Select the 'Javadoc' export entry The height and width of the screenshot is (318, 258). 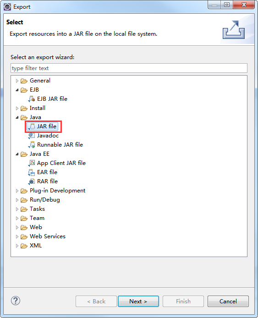pos(48,136)
